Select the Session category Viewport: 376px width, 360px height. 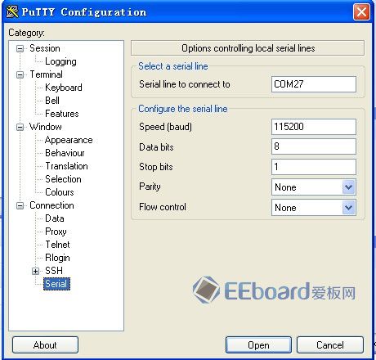(45, 48)
